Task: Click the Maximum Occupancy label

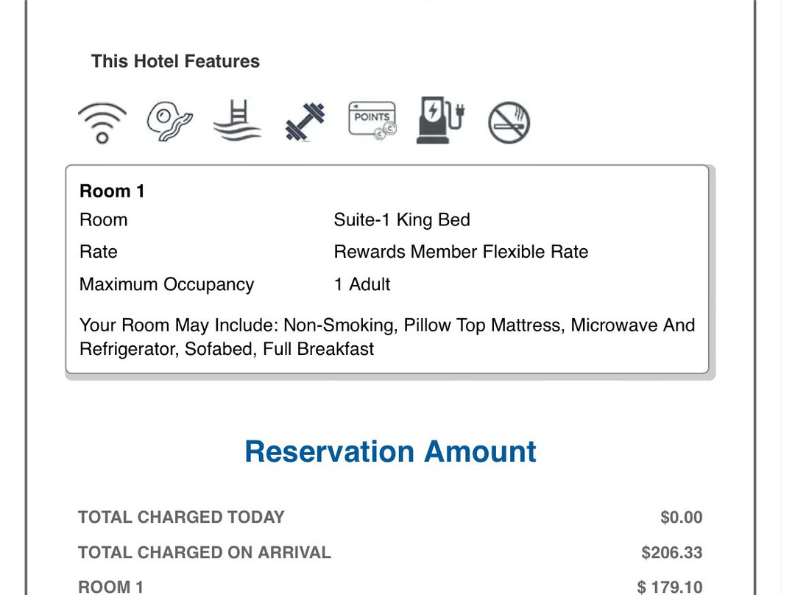Action: point(166,284)
